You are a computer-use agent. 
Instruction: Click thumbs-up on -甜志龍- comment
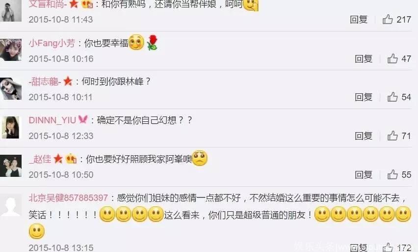click(392, 97)
